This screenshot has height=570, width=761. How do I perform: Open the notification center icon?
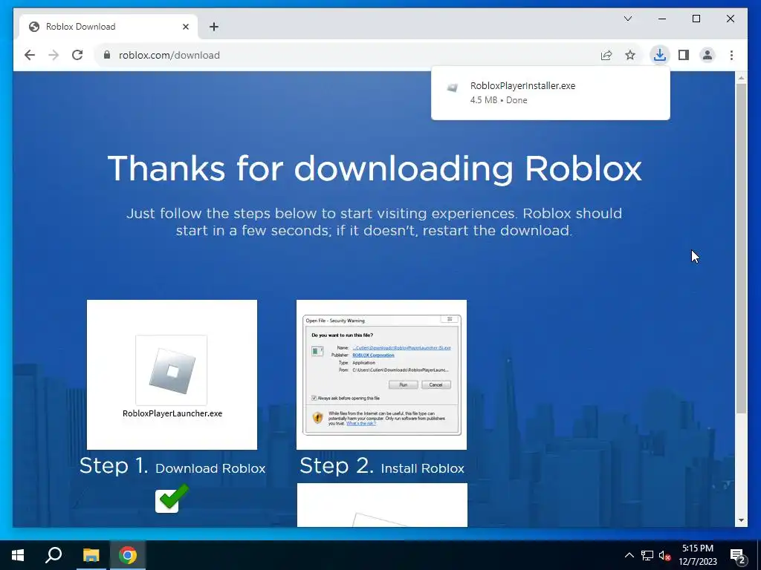(738, 556)
